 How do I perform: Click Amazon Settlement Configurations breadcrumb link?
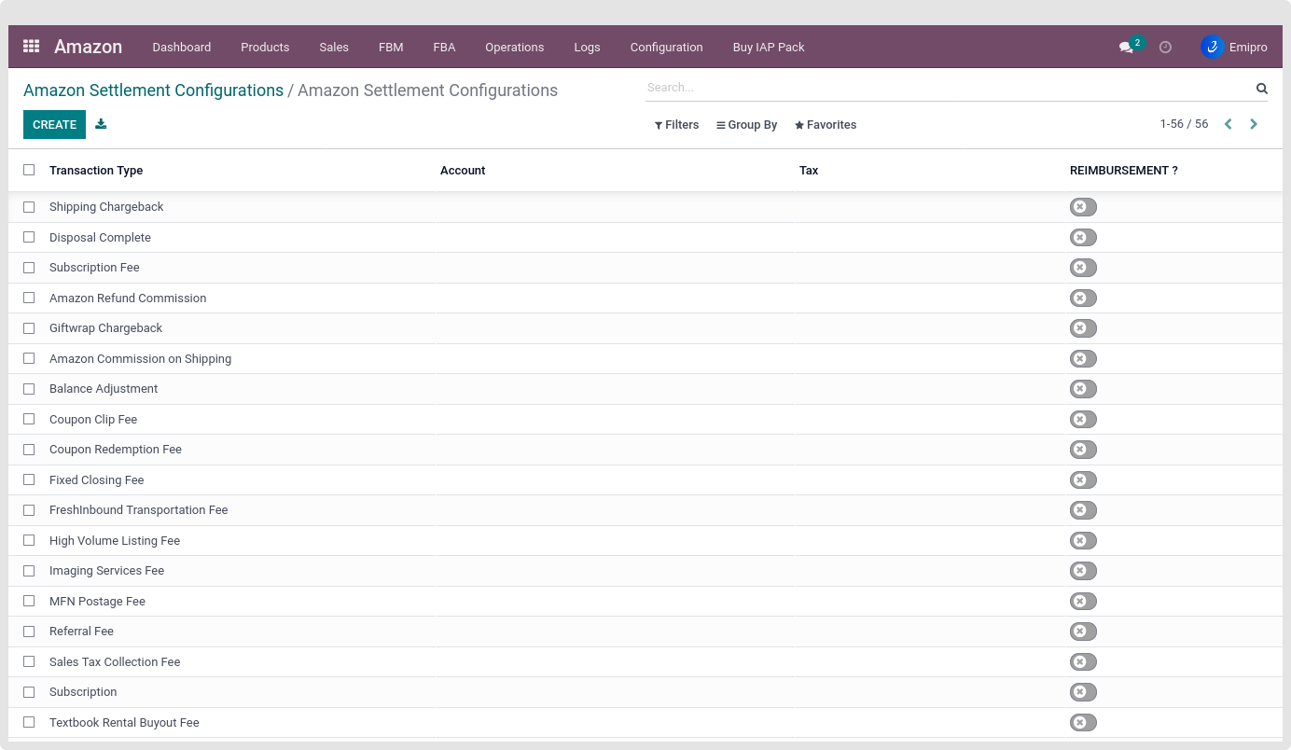[153, 90]
